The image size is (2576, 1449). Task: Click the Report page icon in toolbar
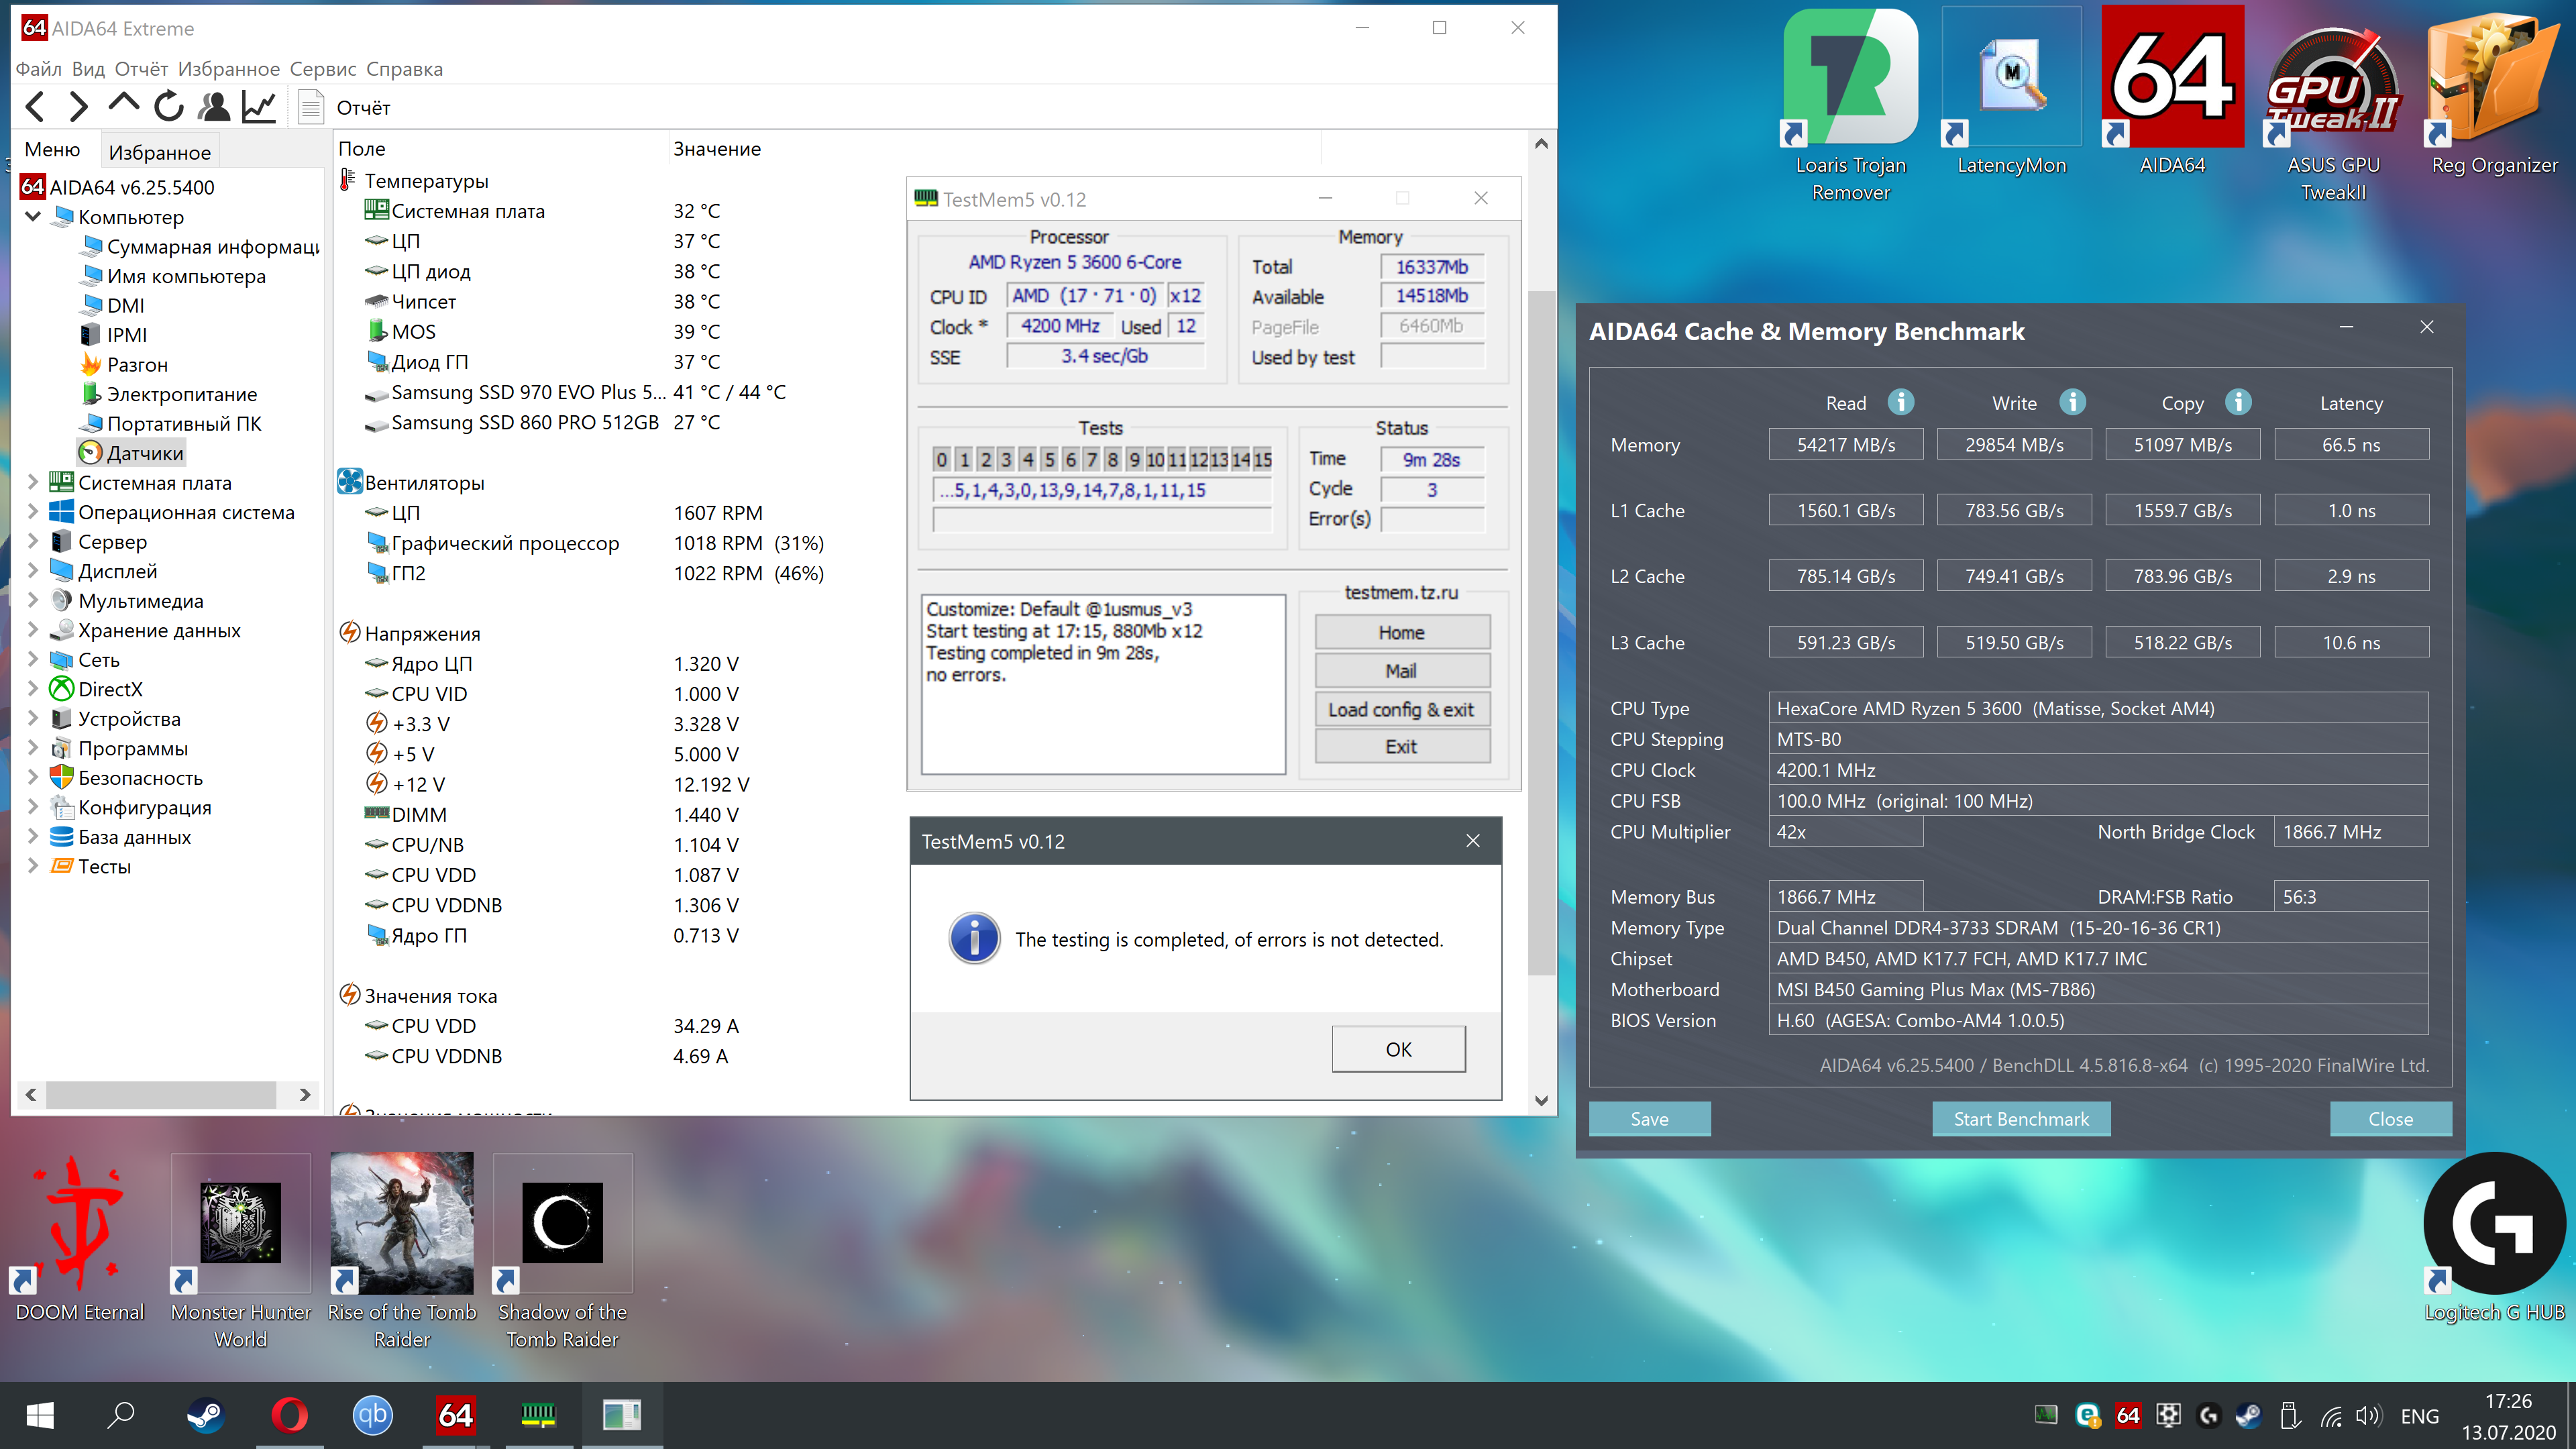point(311,107)
